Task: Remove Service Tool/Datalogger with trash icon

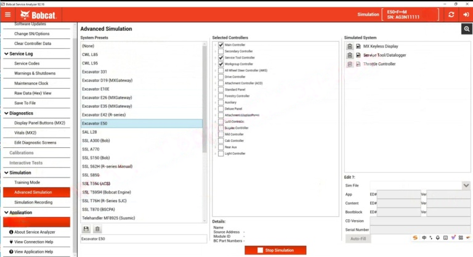Action: 350,55
